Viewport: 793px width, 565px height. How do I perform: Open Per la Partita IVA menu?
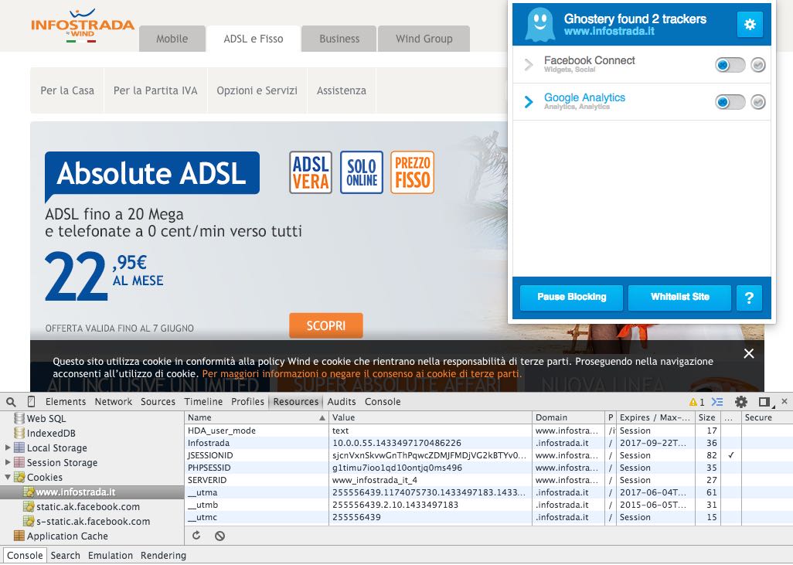coord(155,90)
